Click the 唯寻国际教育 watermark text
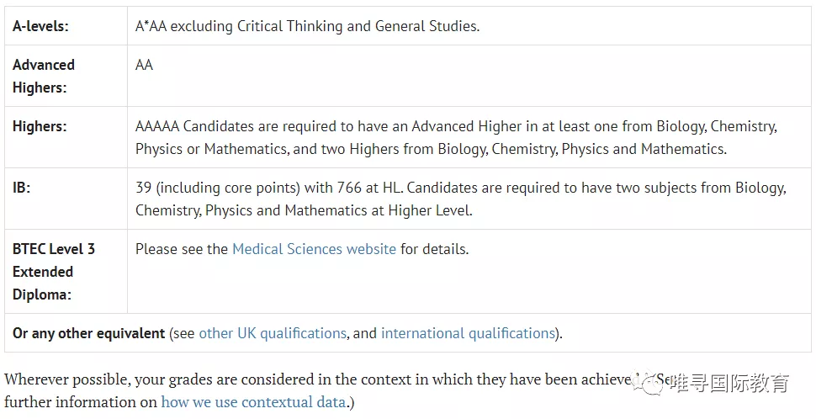The image size is (816, 419). [x=729, y=384]
